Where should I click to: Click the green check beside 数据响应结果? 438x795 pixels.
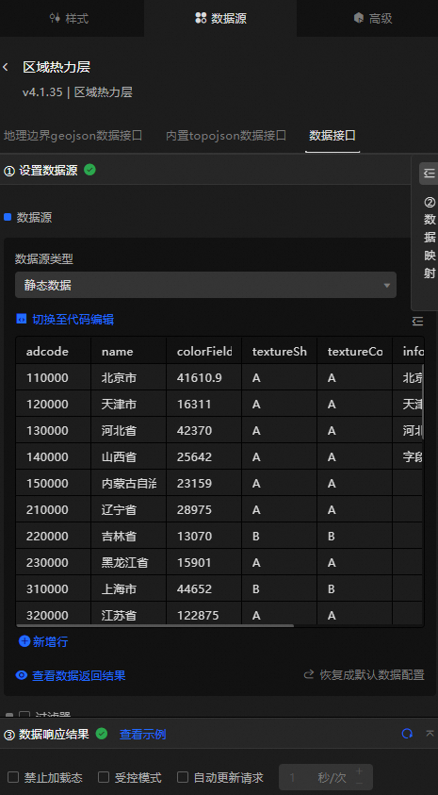tap(102, 734)
